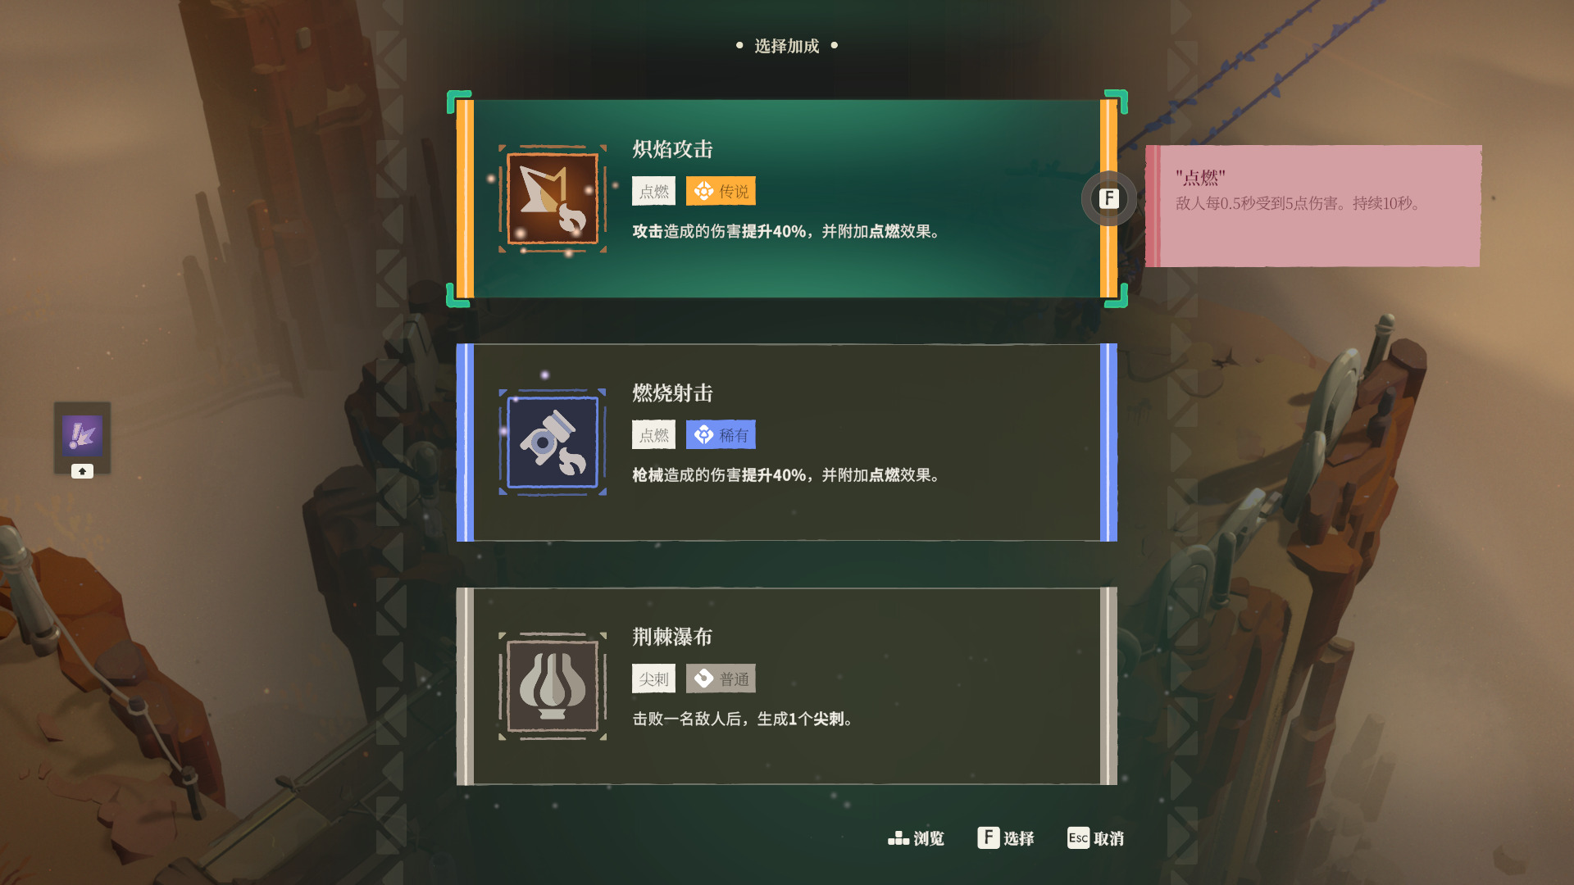Choose the 燃烧射击 boost card
This screenshot has height=885, width=1574.
point(787,442)
